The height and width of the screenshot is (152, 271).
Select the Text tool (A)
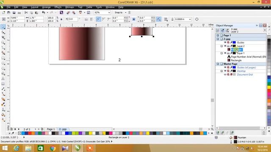(x=3, y=79)
